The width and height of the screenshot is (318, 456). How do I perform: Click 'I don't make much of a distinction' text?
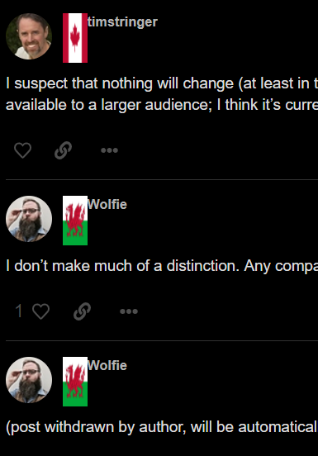pyautogui.click(x=122, y=266)
